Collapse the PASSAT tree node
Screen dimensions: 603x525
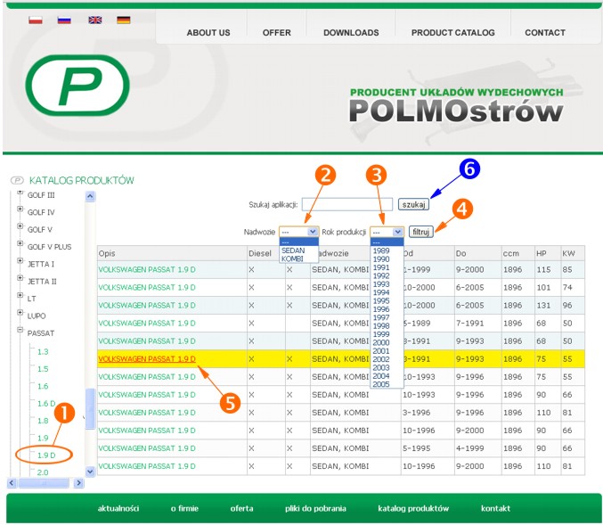point(20,332)
